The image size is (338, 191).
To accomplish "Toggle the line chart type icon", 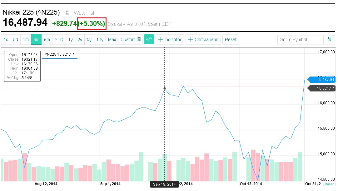I will (x=149, y=40).
